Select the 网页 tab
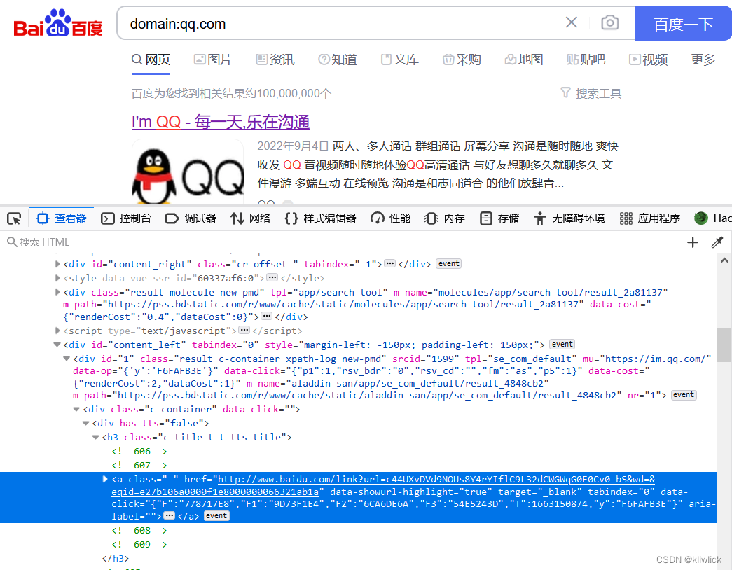Image resolution: width=732 pixels, height=570 pixels. [x=151, y=60]
